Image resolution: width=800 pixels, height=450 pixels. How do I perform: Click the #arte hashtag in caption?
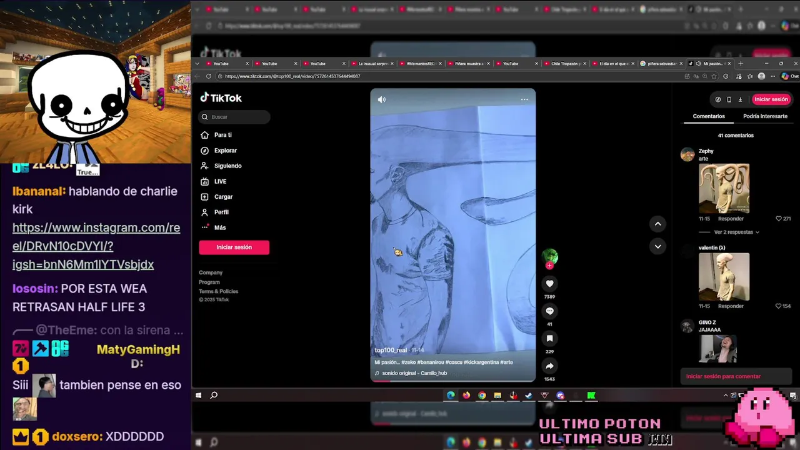coord(507,362)
